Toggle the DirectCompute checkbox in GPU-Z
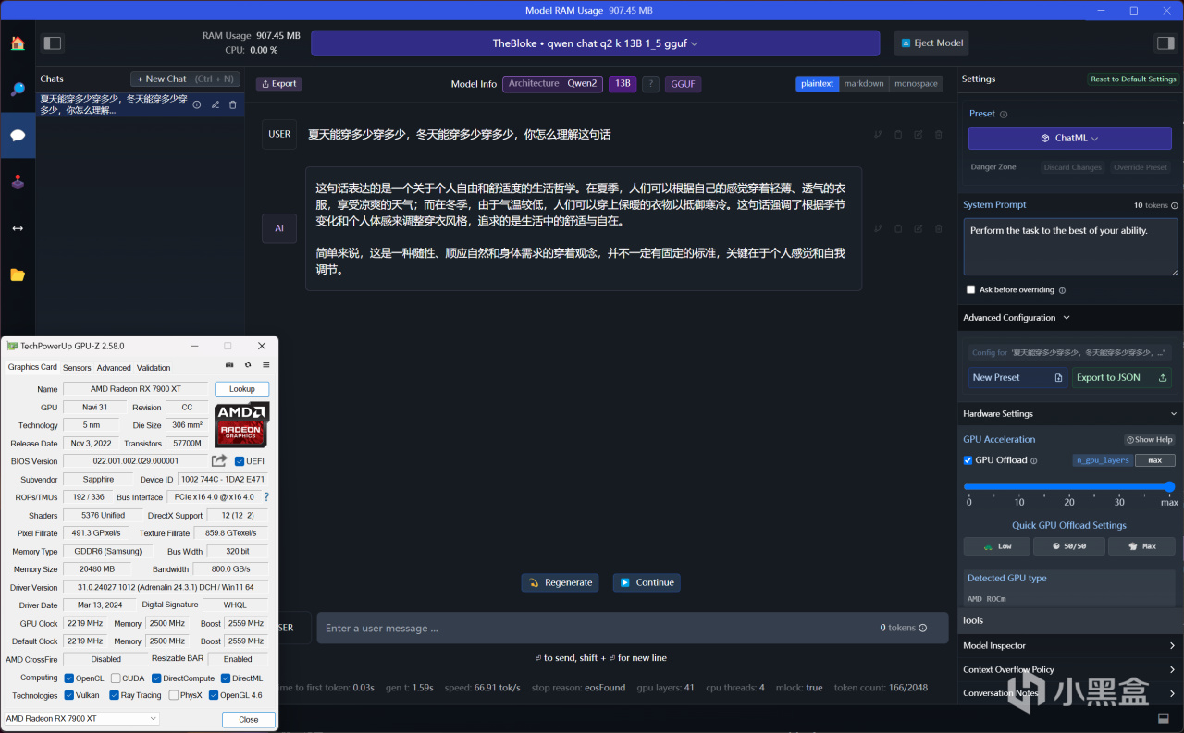This screenshot has width=1184, height=733. [x=156, y=678]
